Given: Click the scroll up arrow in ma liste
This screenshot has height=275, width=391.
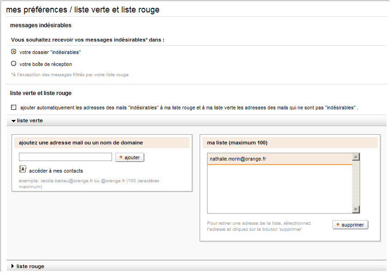Looking at the screenshot, I should point(356,157).
